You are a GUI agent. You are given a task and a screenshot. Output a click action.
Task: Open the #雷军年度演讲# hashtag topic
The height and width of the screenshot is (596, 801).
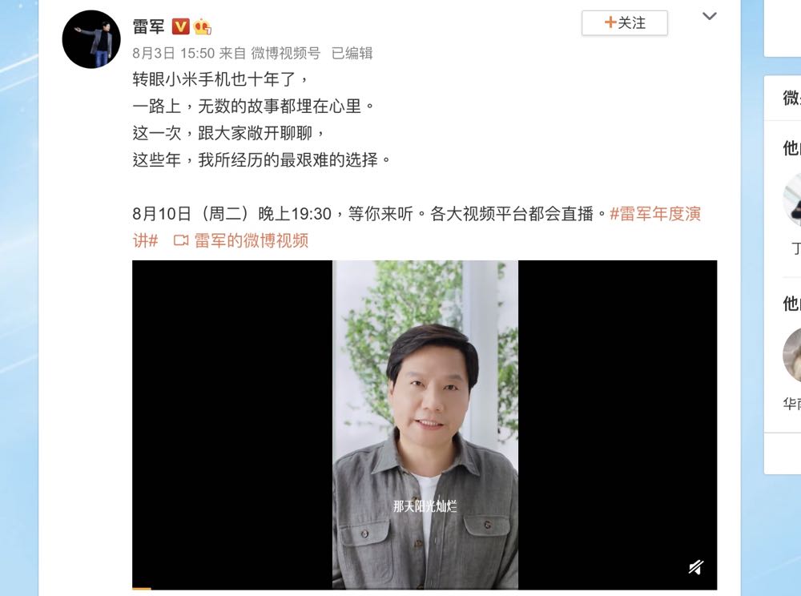417,227
